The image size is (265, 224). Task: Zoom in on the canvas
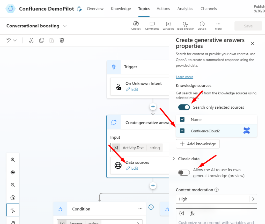(x=13, y=160)
